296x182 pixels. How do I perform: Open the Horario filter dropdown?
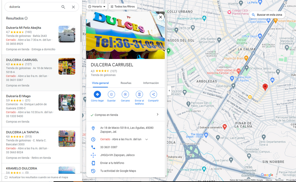tap(97, 7)
